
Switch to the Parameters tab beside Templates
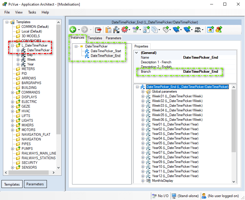[x=113, y=38]
